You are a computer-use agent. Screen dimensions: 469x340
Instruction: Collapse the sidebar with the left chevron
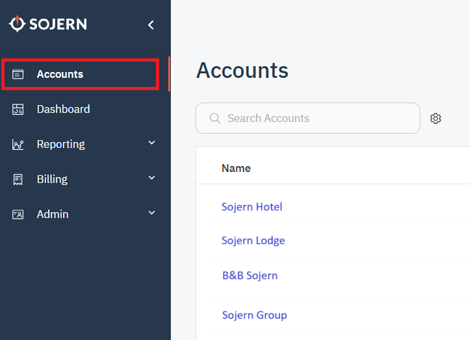pyautogui.click(x=151, y=25)
